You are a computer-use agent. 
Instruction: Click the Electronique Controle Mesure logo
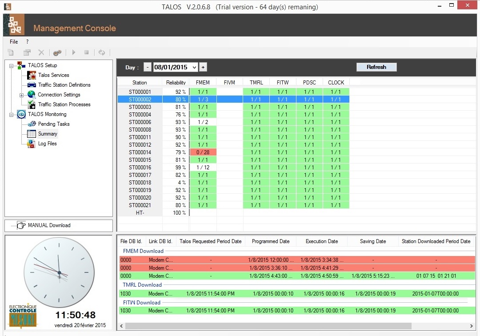(x=23, y=316)
